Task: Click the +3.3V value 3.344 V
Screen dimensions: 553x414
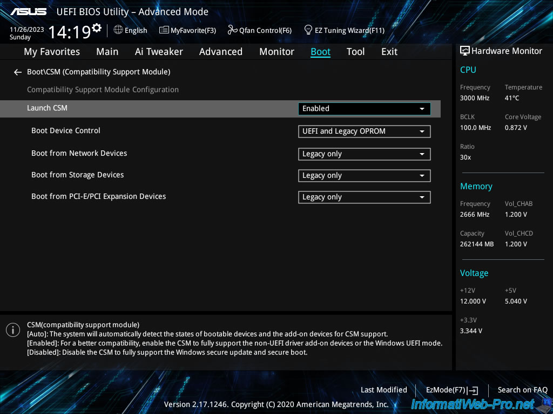Action: [x=471, y=331]
